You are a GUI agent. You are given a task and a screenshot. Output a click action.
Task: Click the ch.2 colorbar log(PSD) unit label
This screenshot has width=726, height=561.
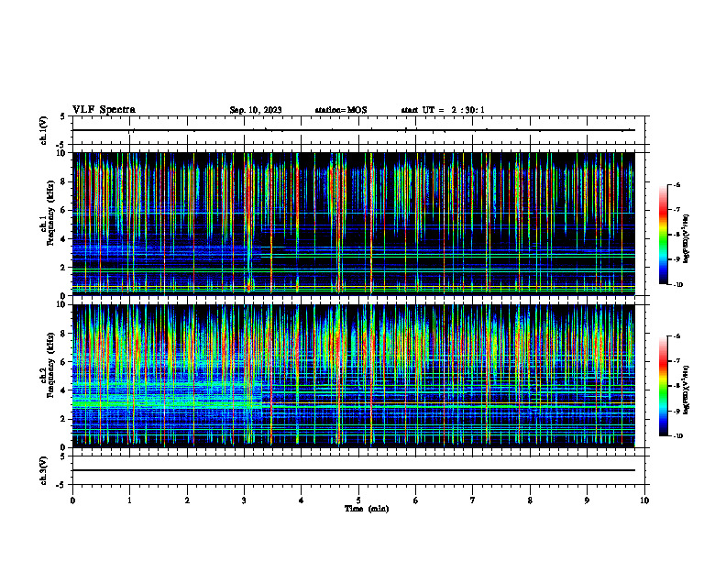tap(687, 390)
